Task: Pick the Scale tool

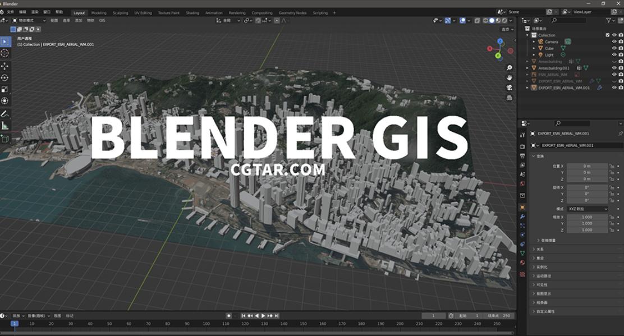Action: click(5, 89)
